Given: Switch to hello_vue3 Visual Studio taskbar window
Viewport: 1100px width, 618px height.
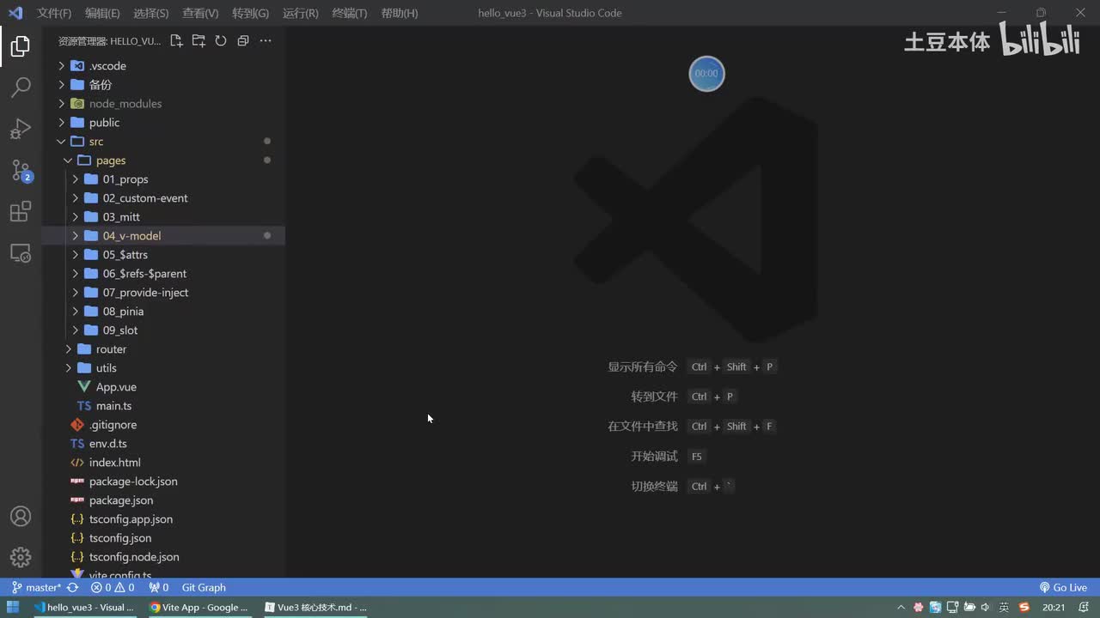Looking at the screenshot, I should 83,608.
